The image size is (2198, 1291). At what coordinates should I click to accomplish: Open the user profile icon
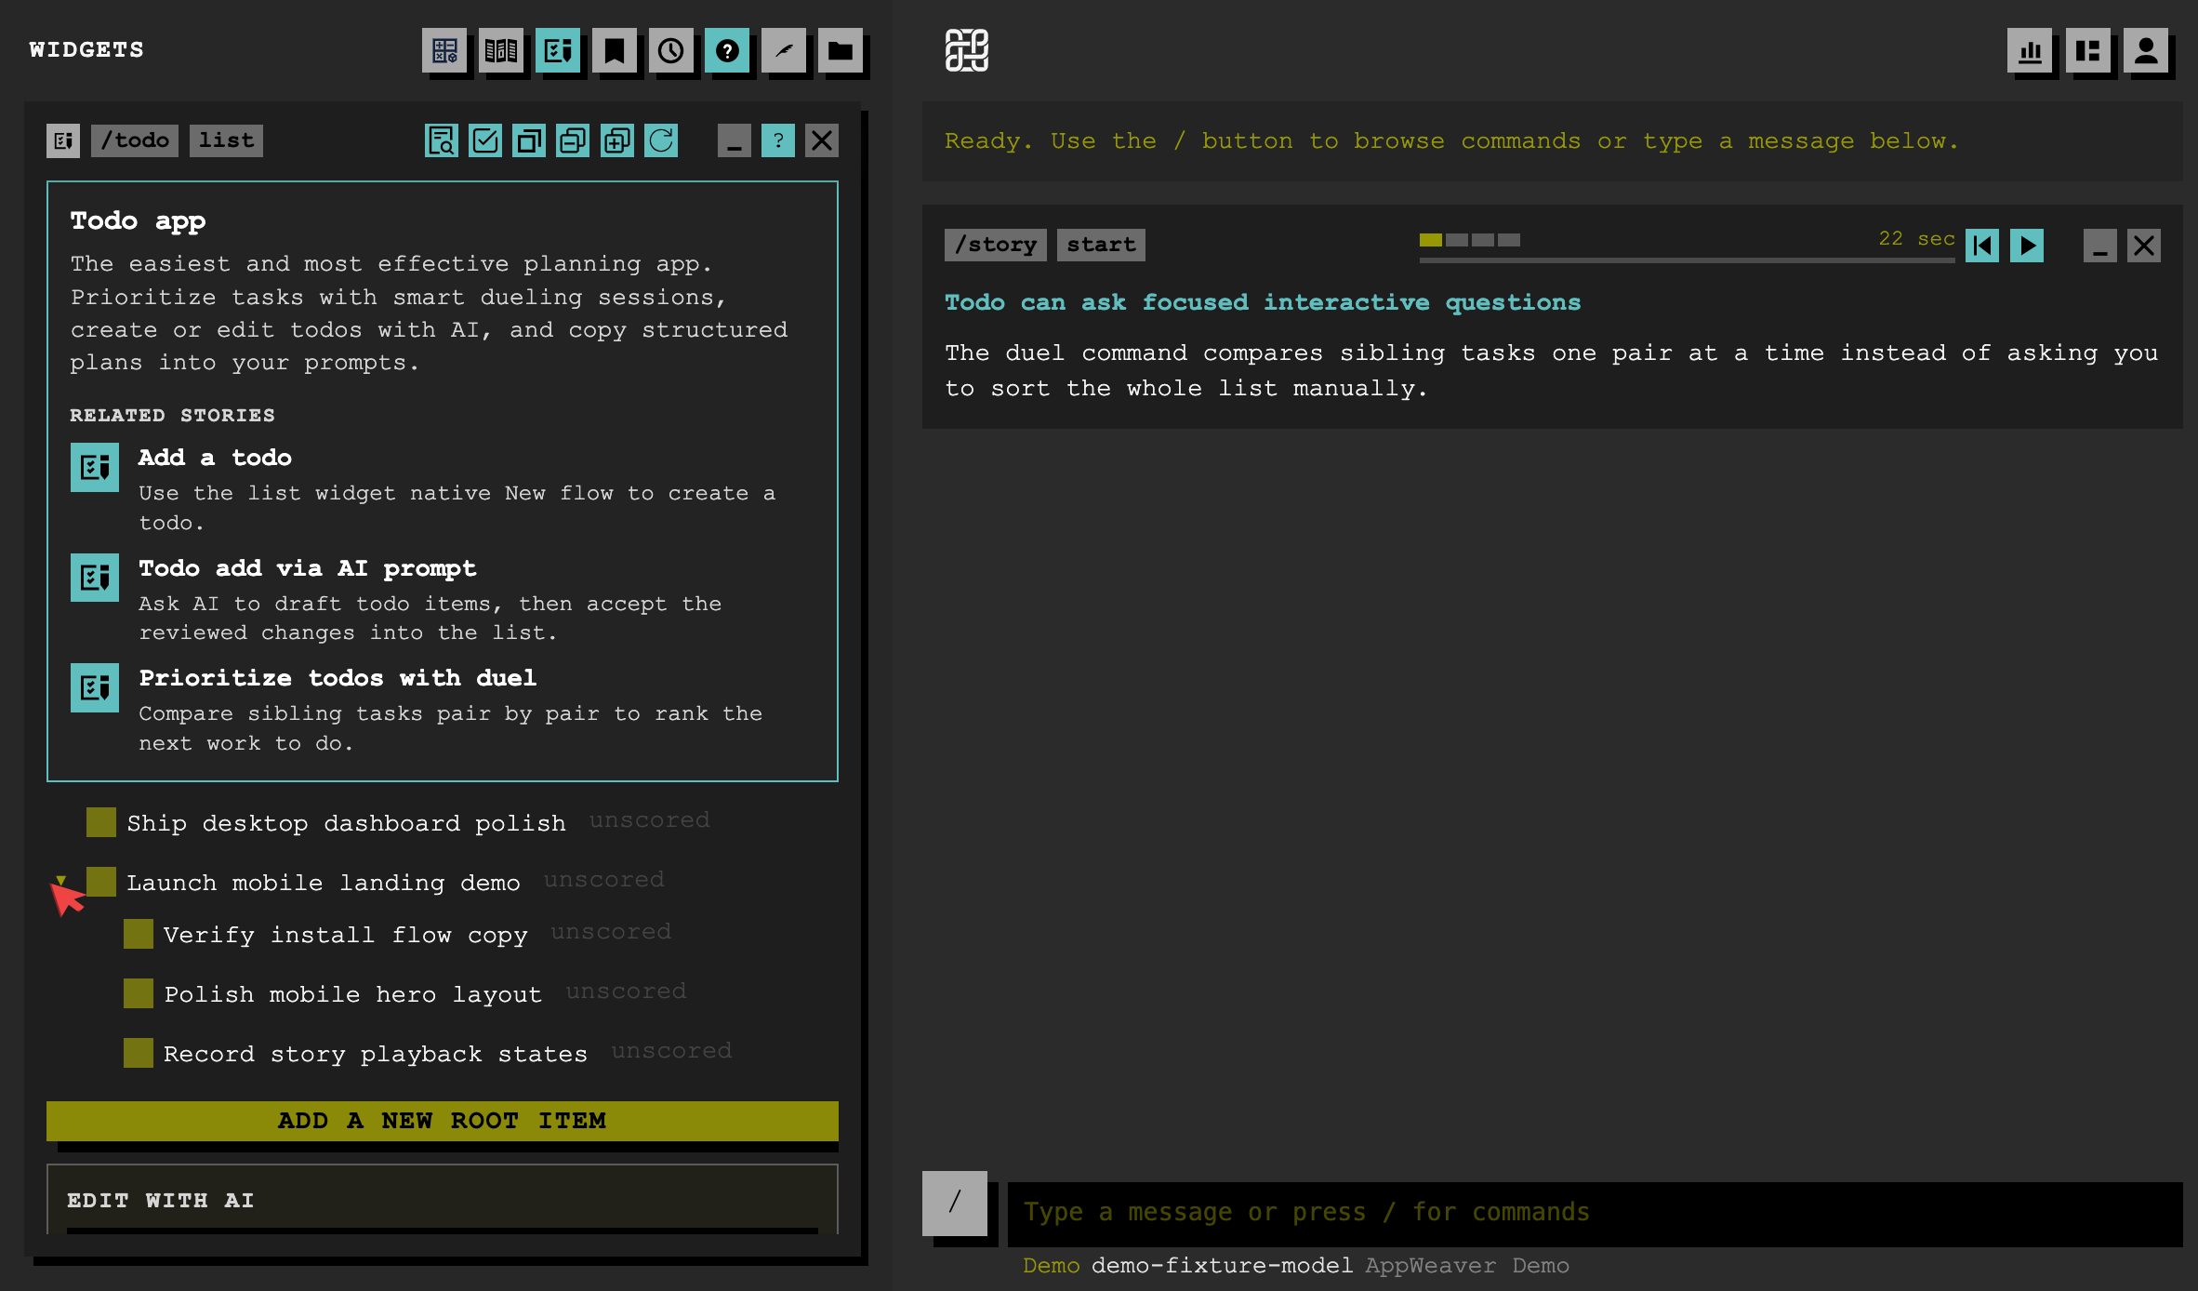pos(2146,50)
